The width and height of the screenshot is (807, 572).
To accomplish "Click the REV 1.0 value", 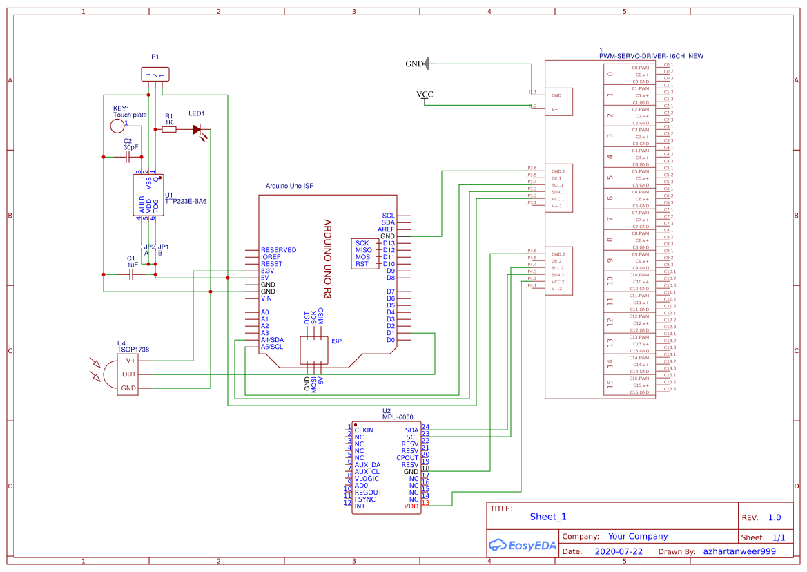I will (x=775, y=516).
